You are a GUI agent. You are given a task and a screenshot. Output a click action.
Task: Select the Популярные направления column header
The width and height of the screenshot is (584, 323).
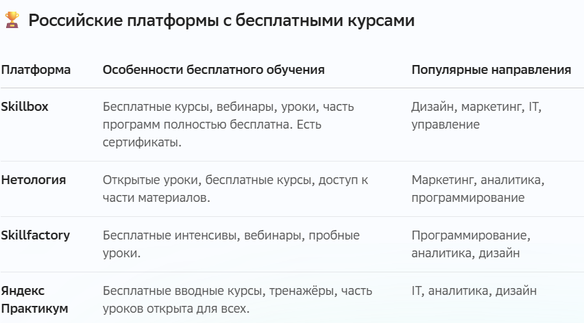click(x=491, y=70)
